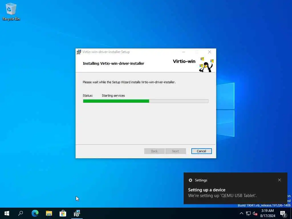Click the Virtio-win penguin logo
292x219 pixels.
point(206,65)
